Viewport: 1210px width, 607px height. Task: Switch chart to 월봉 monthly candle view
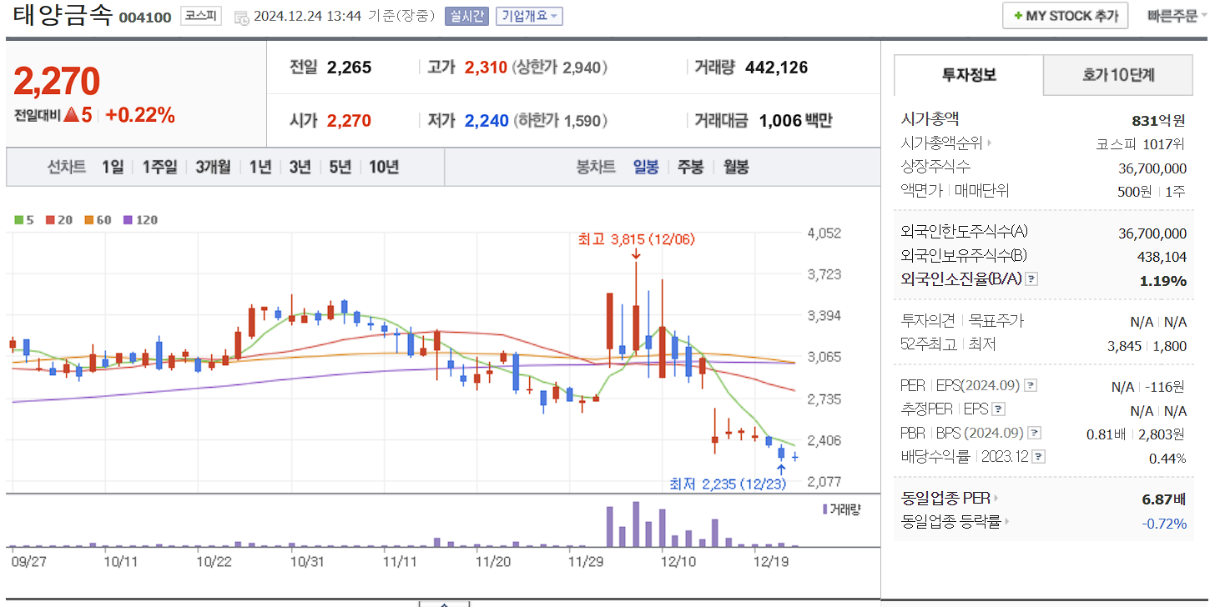(x=735, y=166)
